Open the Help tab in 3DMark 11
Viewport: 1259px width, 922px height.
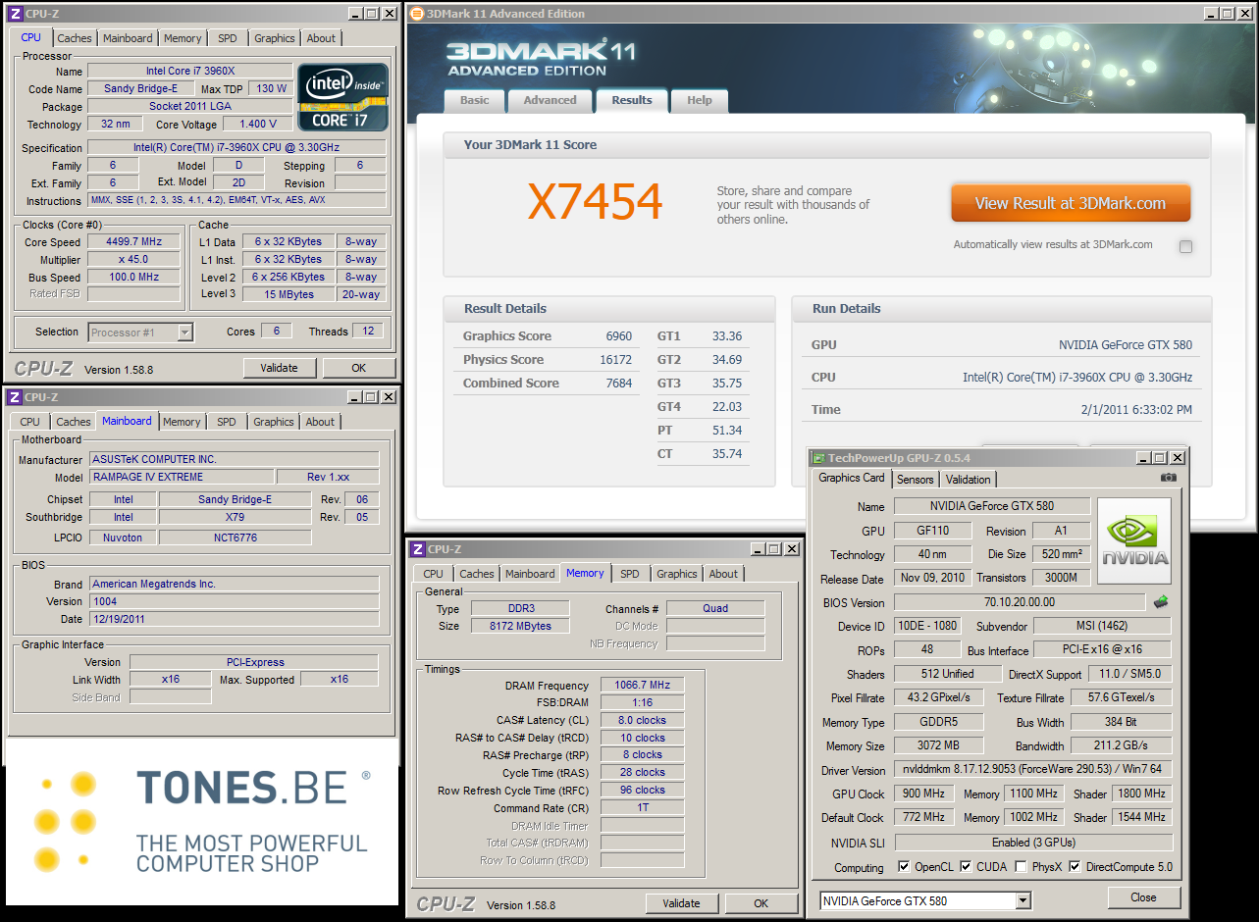pos(700,100)
